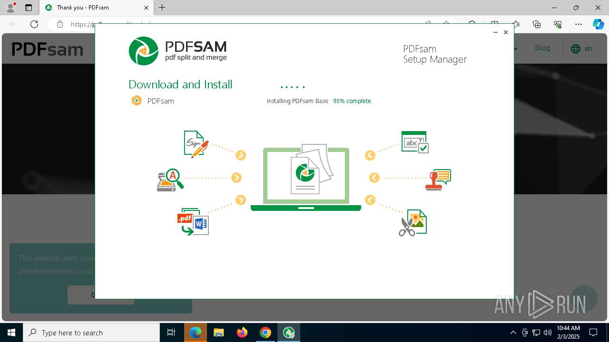Click the volume speaker tray icon

pyautogui.click(x=547, y=332)
